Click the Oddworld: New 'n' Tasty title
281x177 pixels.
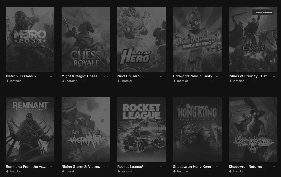[x=192, y=76]
